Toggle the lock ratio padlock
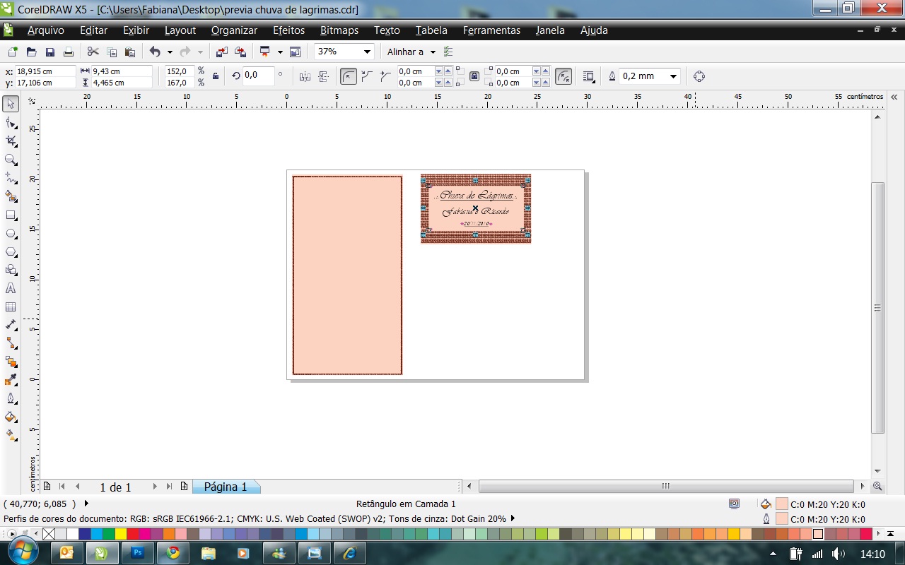Viewport: 905px width, 565px height. click(x=216, y=76)
